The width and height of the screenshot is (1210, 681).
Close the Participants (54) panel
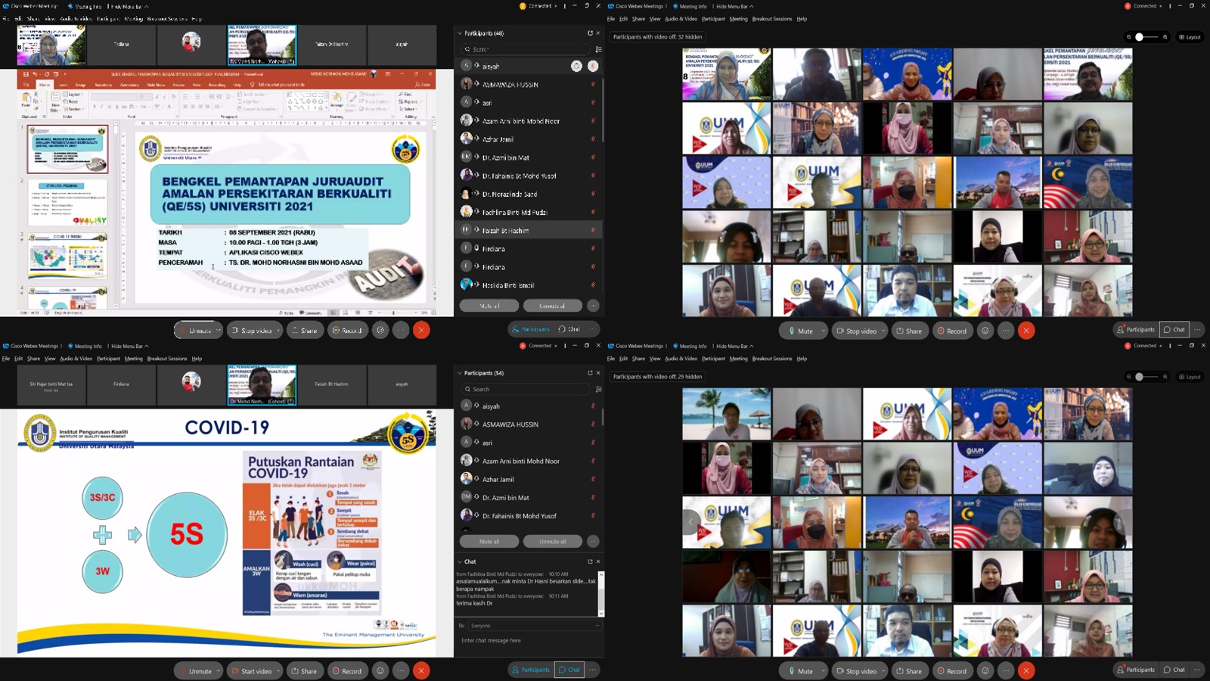pyautogui.click(x=598, y=373)
